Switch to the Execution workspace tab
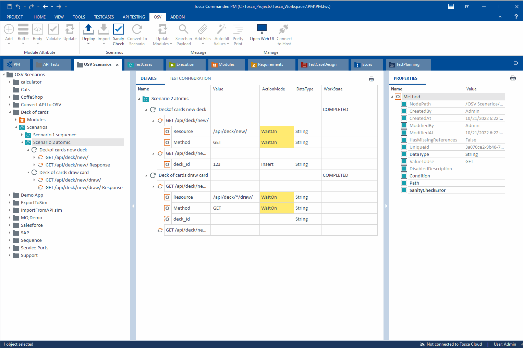Viewport: 523px width, 348px height. (185, 64)
